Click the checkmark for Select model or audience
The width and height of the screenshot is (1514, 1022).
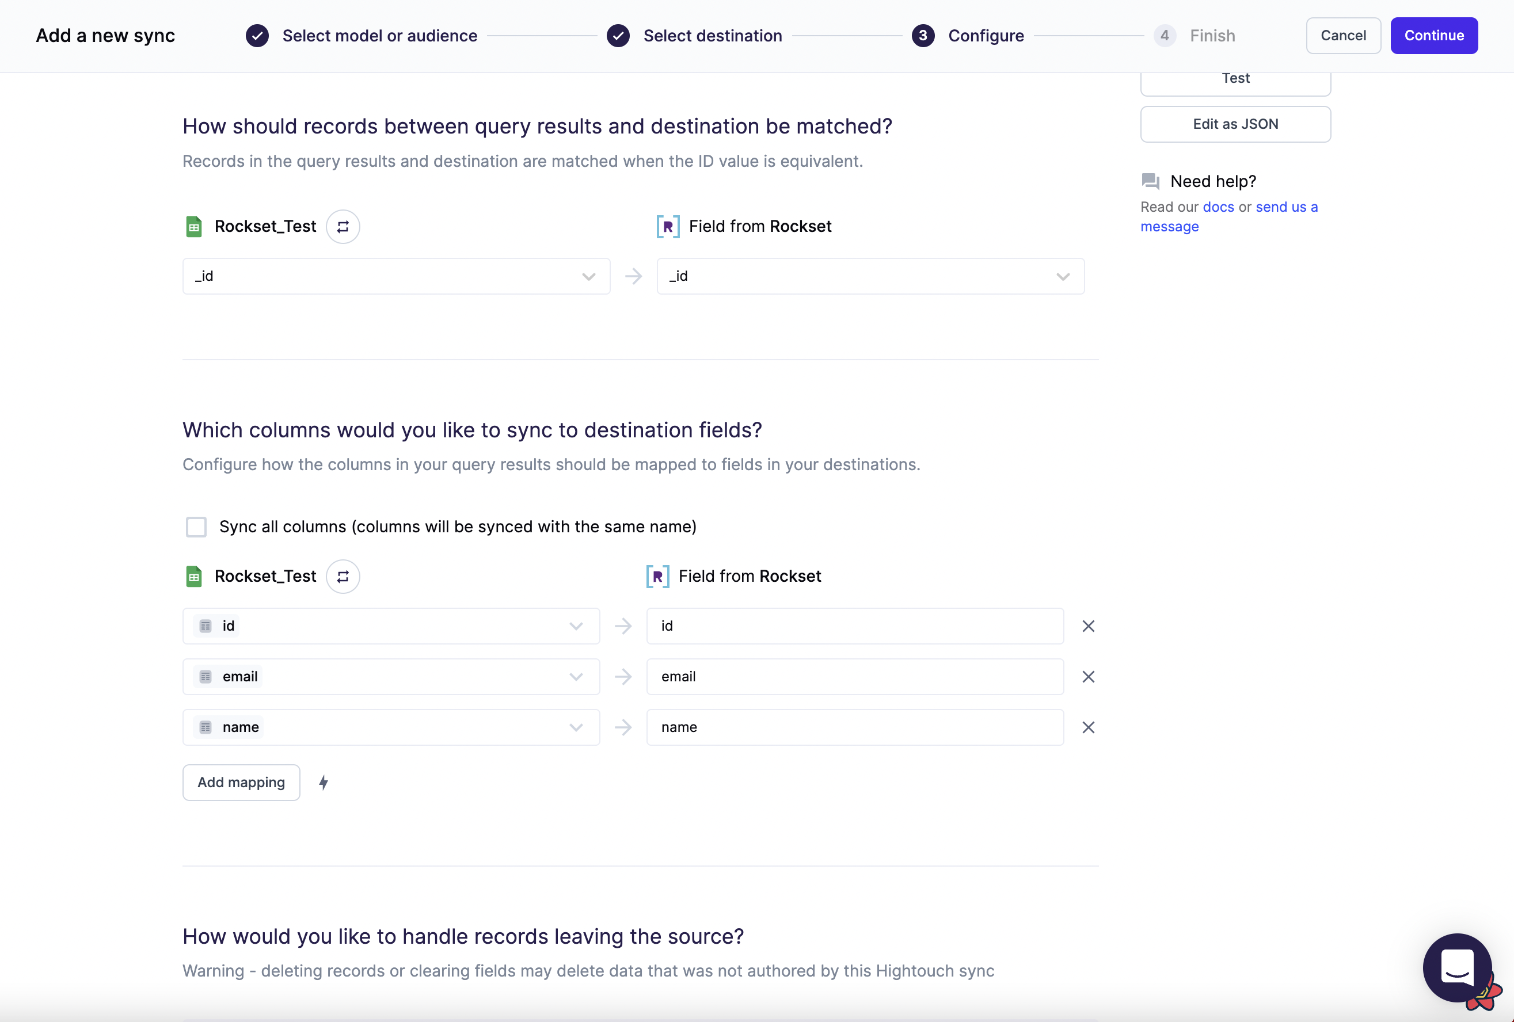click(257, 36)
